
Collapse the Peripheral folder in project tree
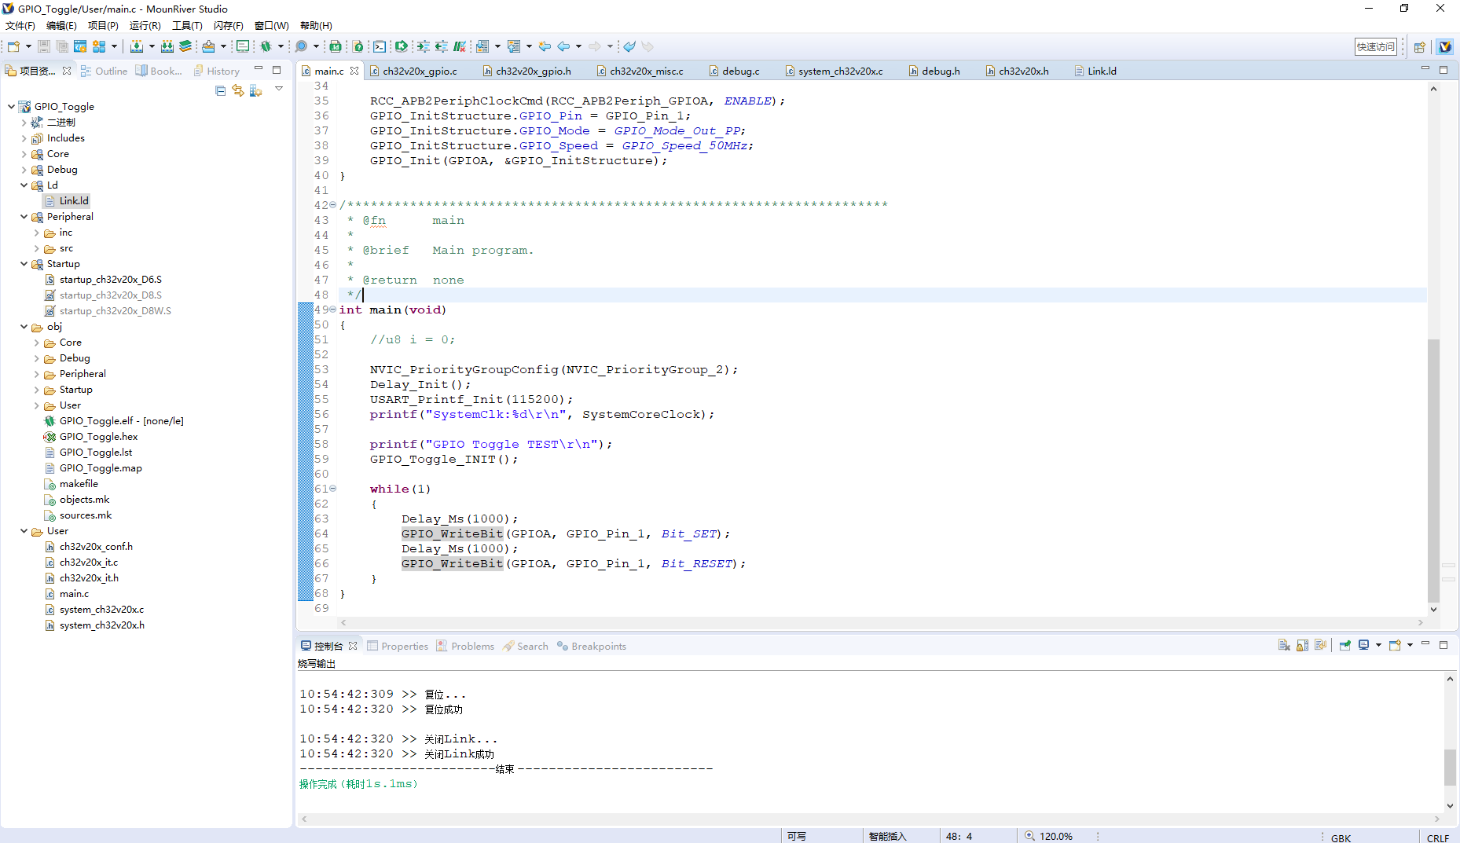24,217
